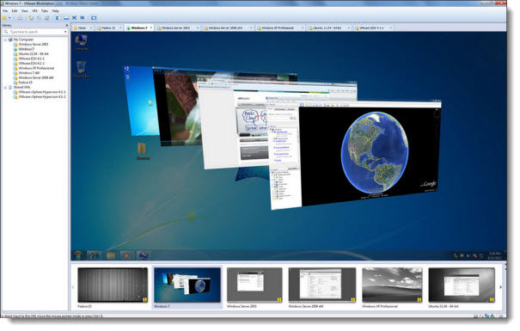Click the guest taskbar clock
520x331 pixels.
click(x=494, y=255)
